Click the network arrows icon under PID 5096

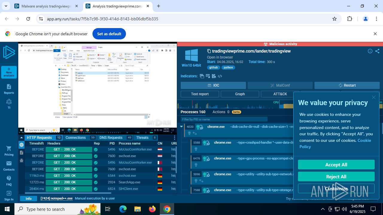point(201,181)
